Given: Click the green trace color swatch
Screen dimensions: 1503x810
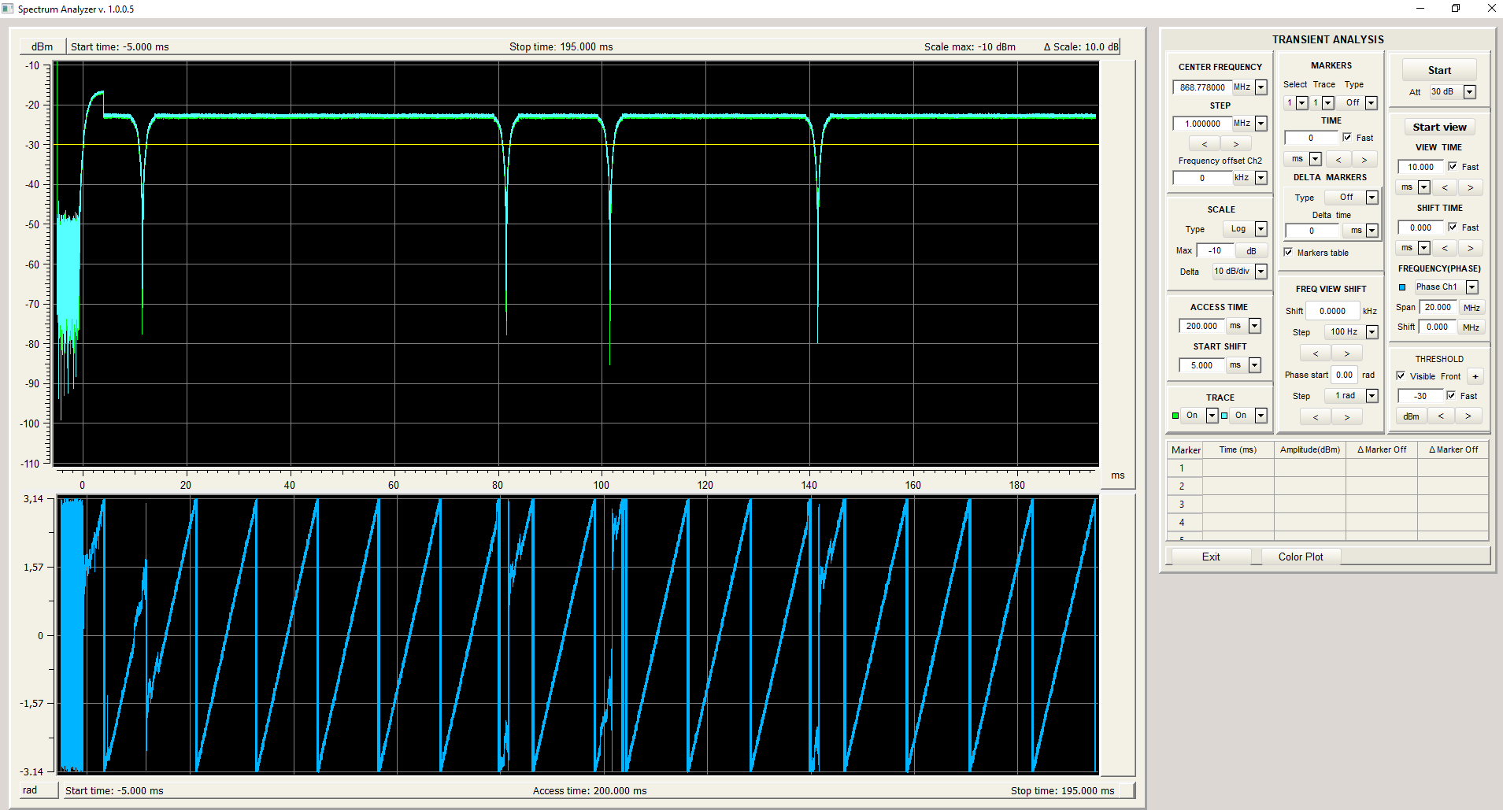Looking at the screenshot, I should point(1175,416).
